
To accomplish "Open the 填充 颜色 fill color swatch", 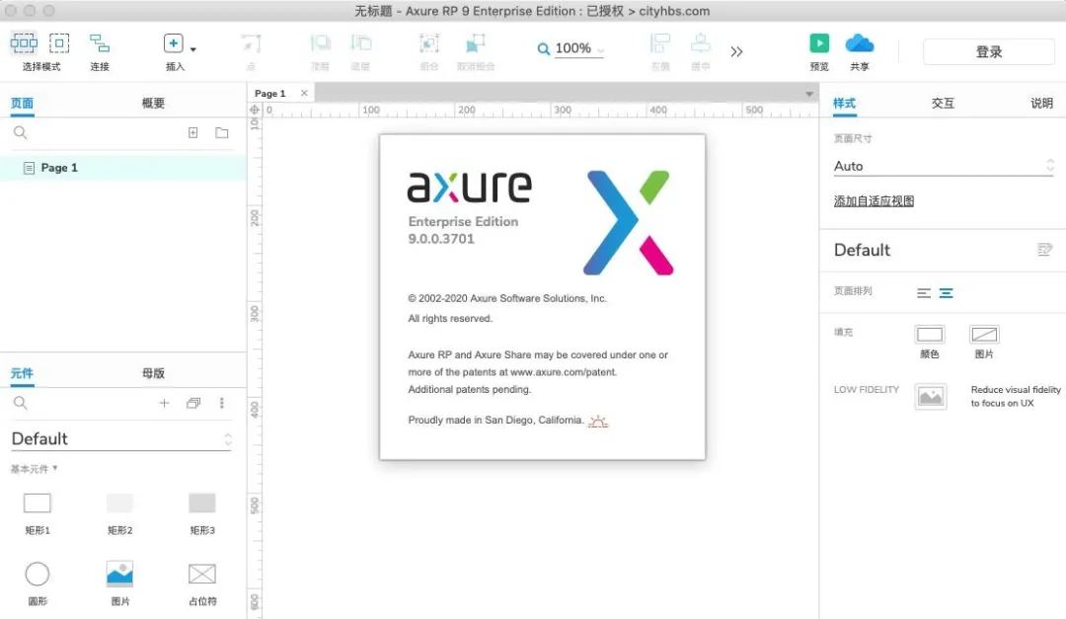I will pyautogui.click(x=930, y=335).
